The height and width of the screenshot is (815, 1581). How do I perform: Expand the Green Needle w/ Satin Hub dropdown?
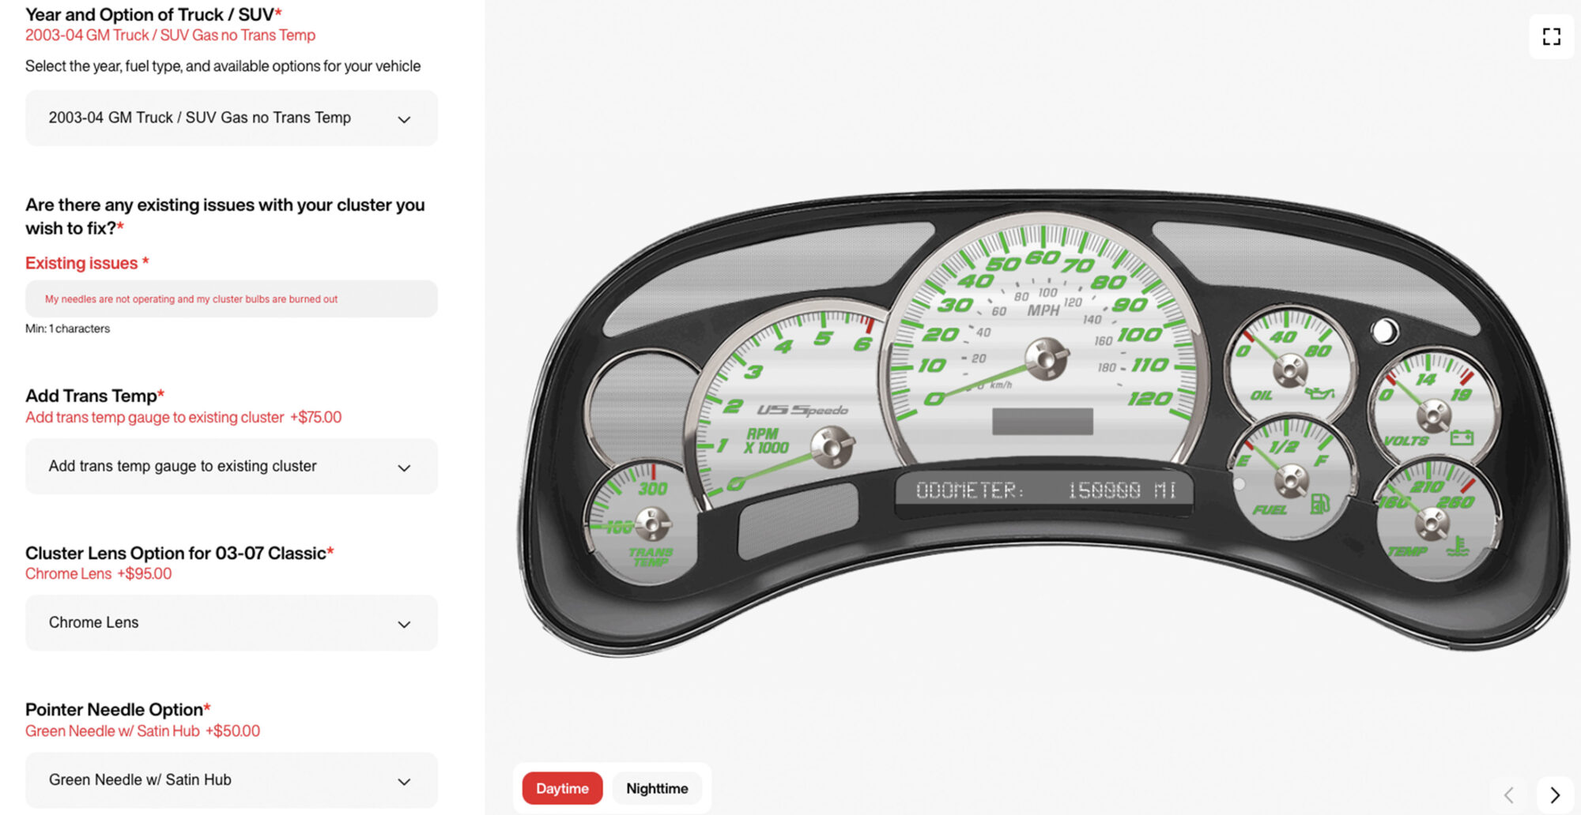pos(231,780)
